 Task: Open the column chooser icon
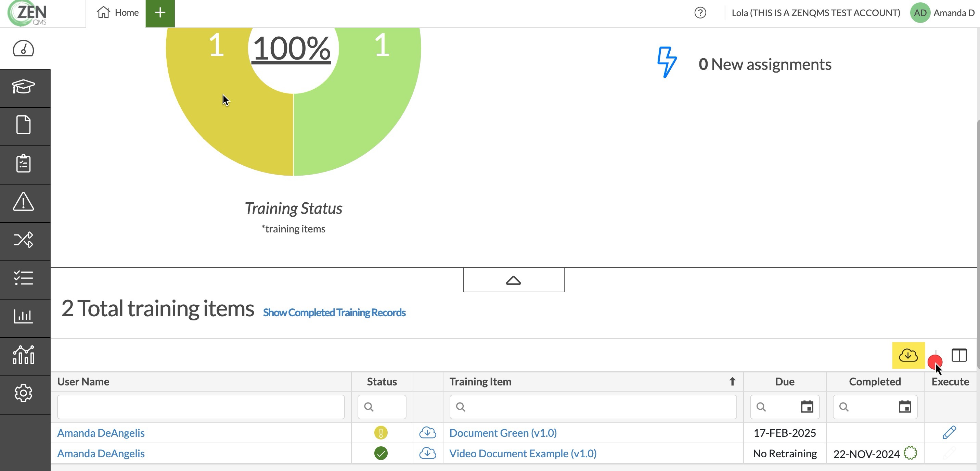tap(959, 355)
